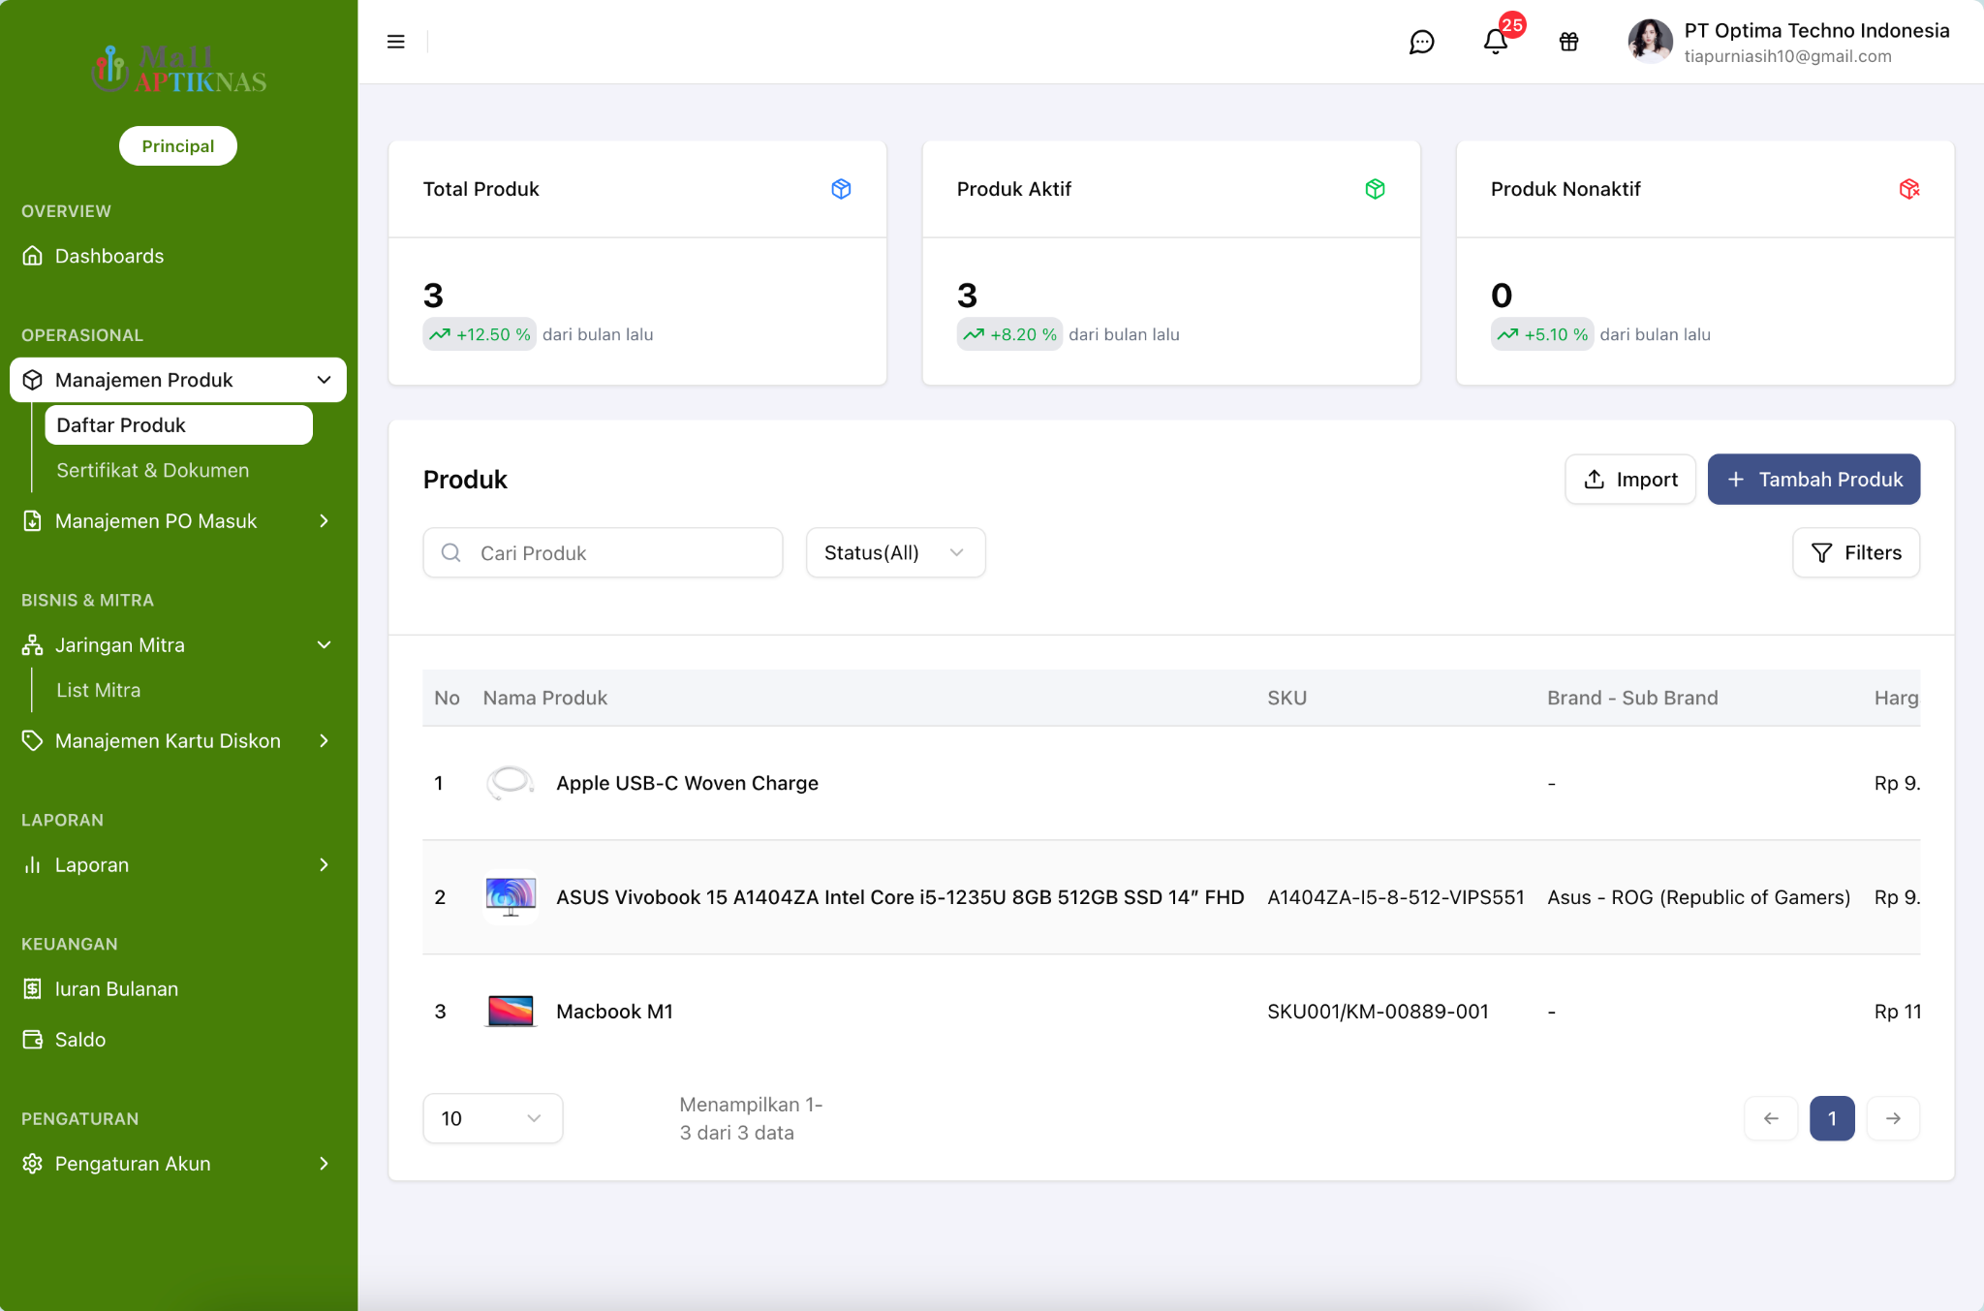
Task: Click the Apple USB-C charger thumbnail
Action: (x=511, y=782)
